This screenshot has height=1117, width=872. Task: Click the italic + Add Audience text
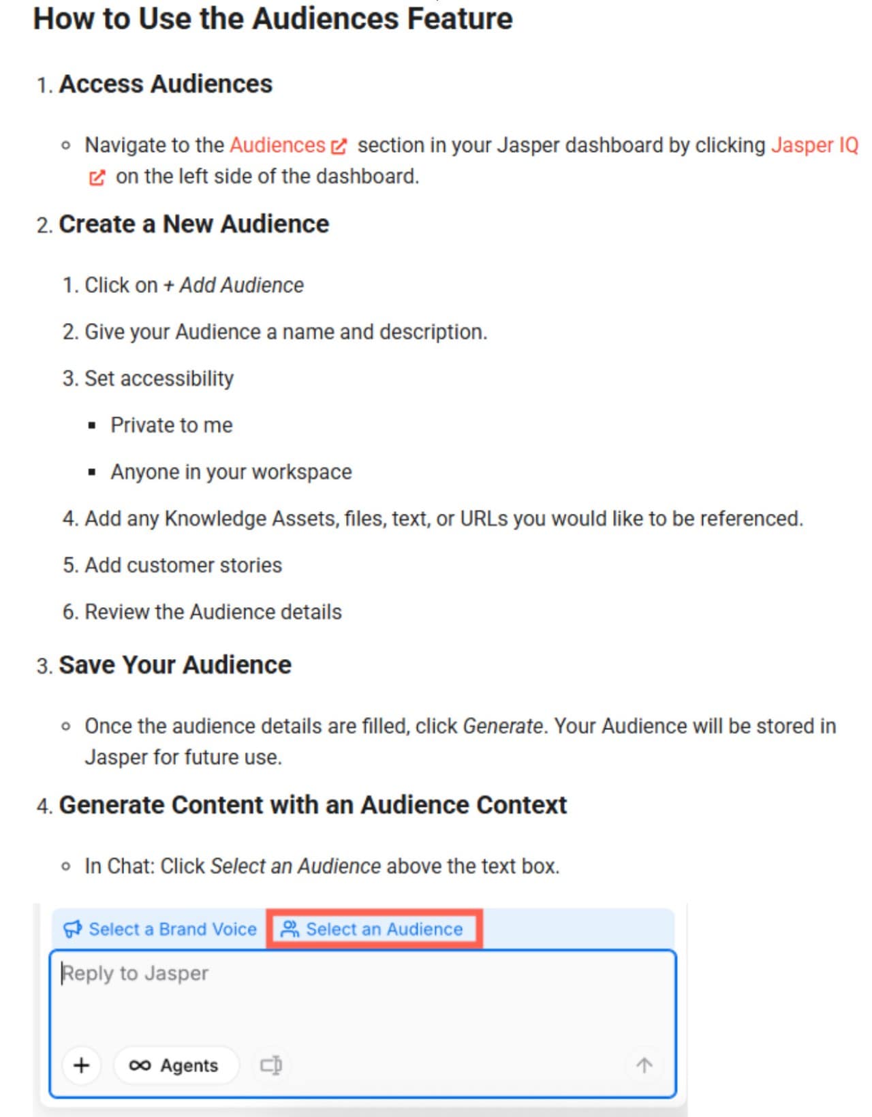coord(234,285)
